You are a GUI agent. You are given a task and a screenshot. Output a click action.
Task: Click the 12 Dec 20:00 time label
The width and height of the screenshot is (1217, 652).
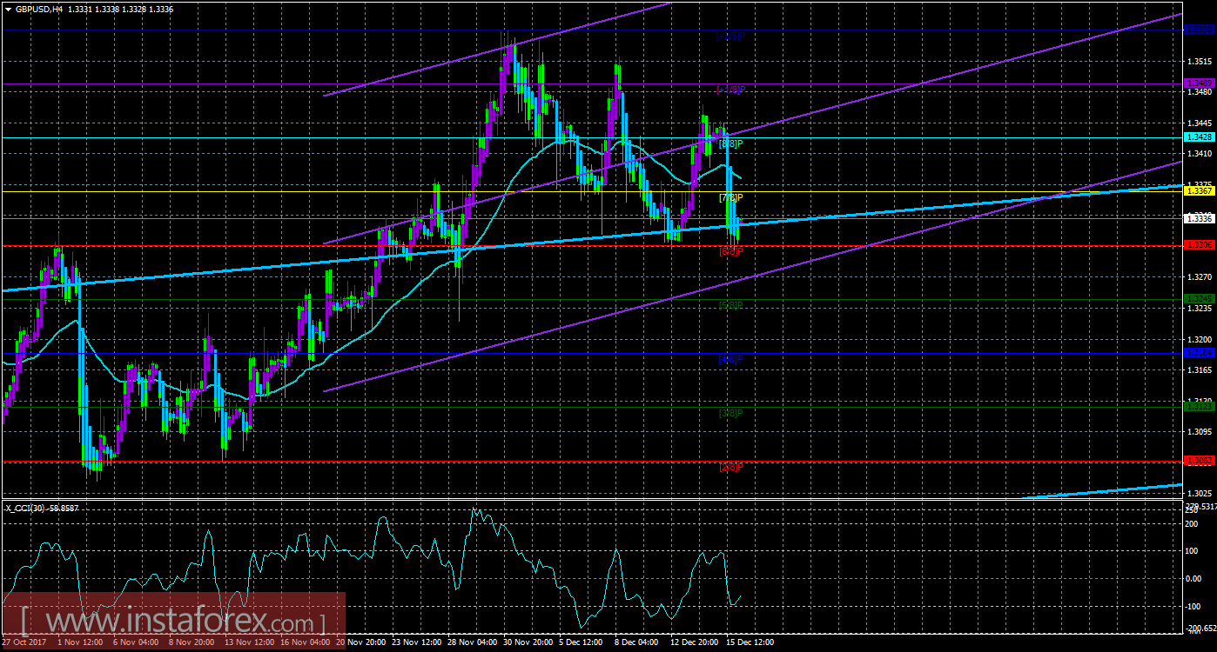click(x=694, y=642)
